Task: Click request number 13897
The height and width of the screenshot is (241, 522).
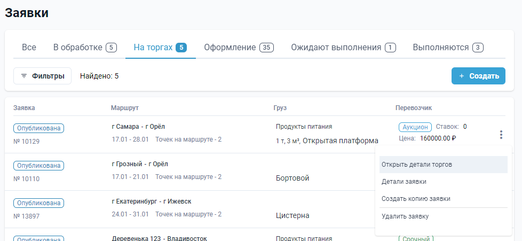Action: click(x=26, y=216)
